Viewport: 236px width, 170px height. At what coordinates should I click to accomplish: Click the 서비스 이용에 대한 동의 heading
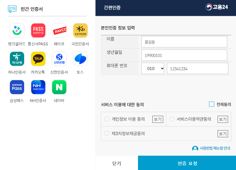pos(122,105)
